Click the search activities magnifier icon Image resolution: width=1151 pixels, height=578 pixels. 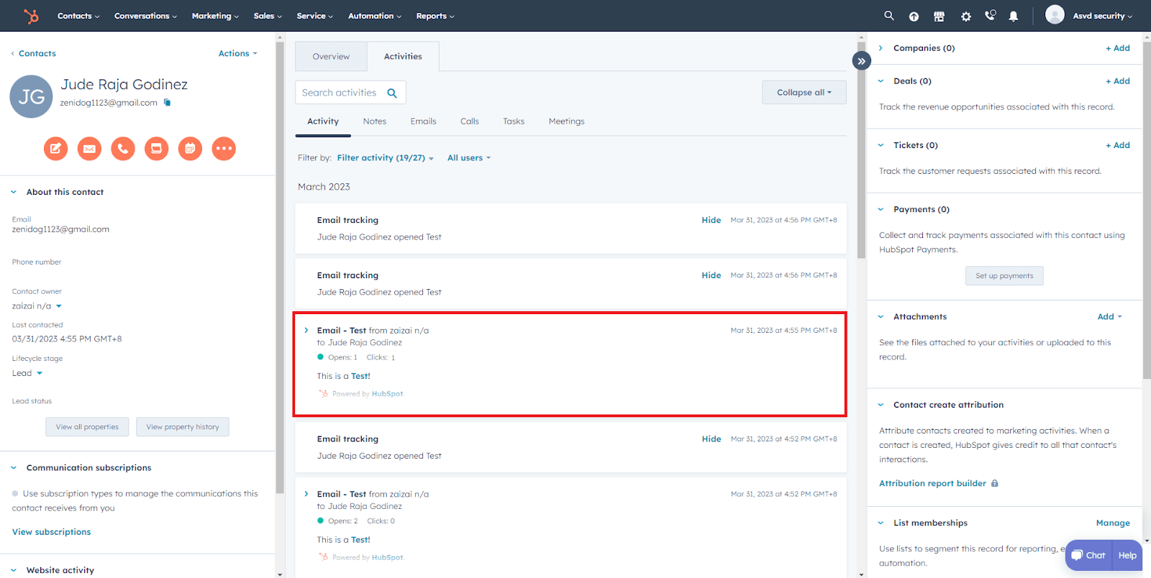392,93
